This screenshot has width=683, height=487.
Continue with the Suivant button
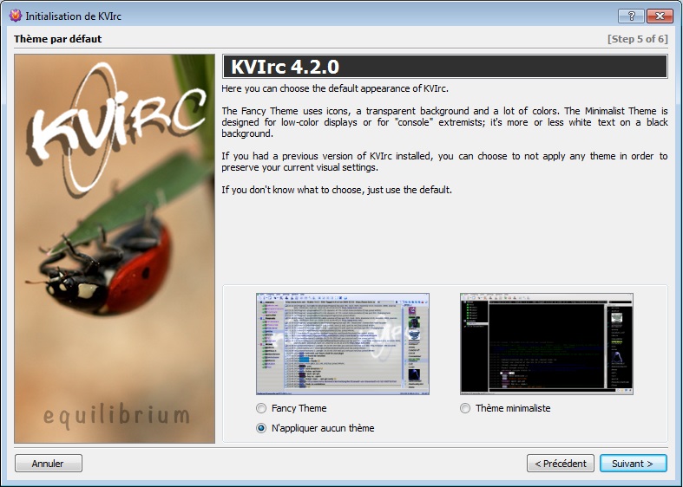pyautogui.click(x=633, y=464)
